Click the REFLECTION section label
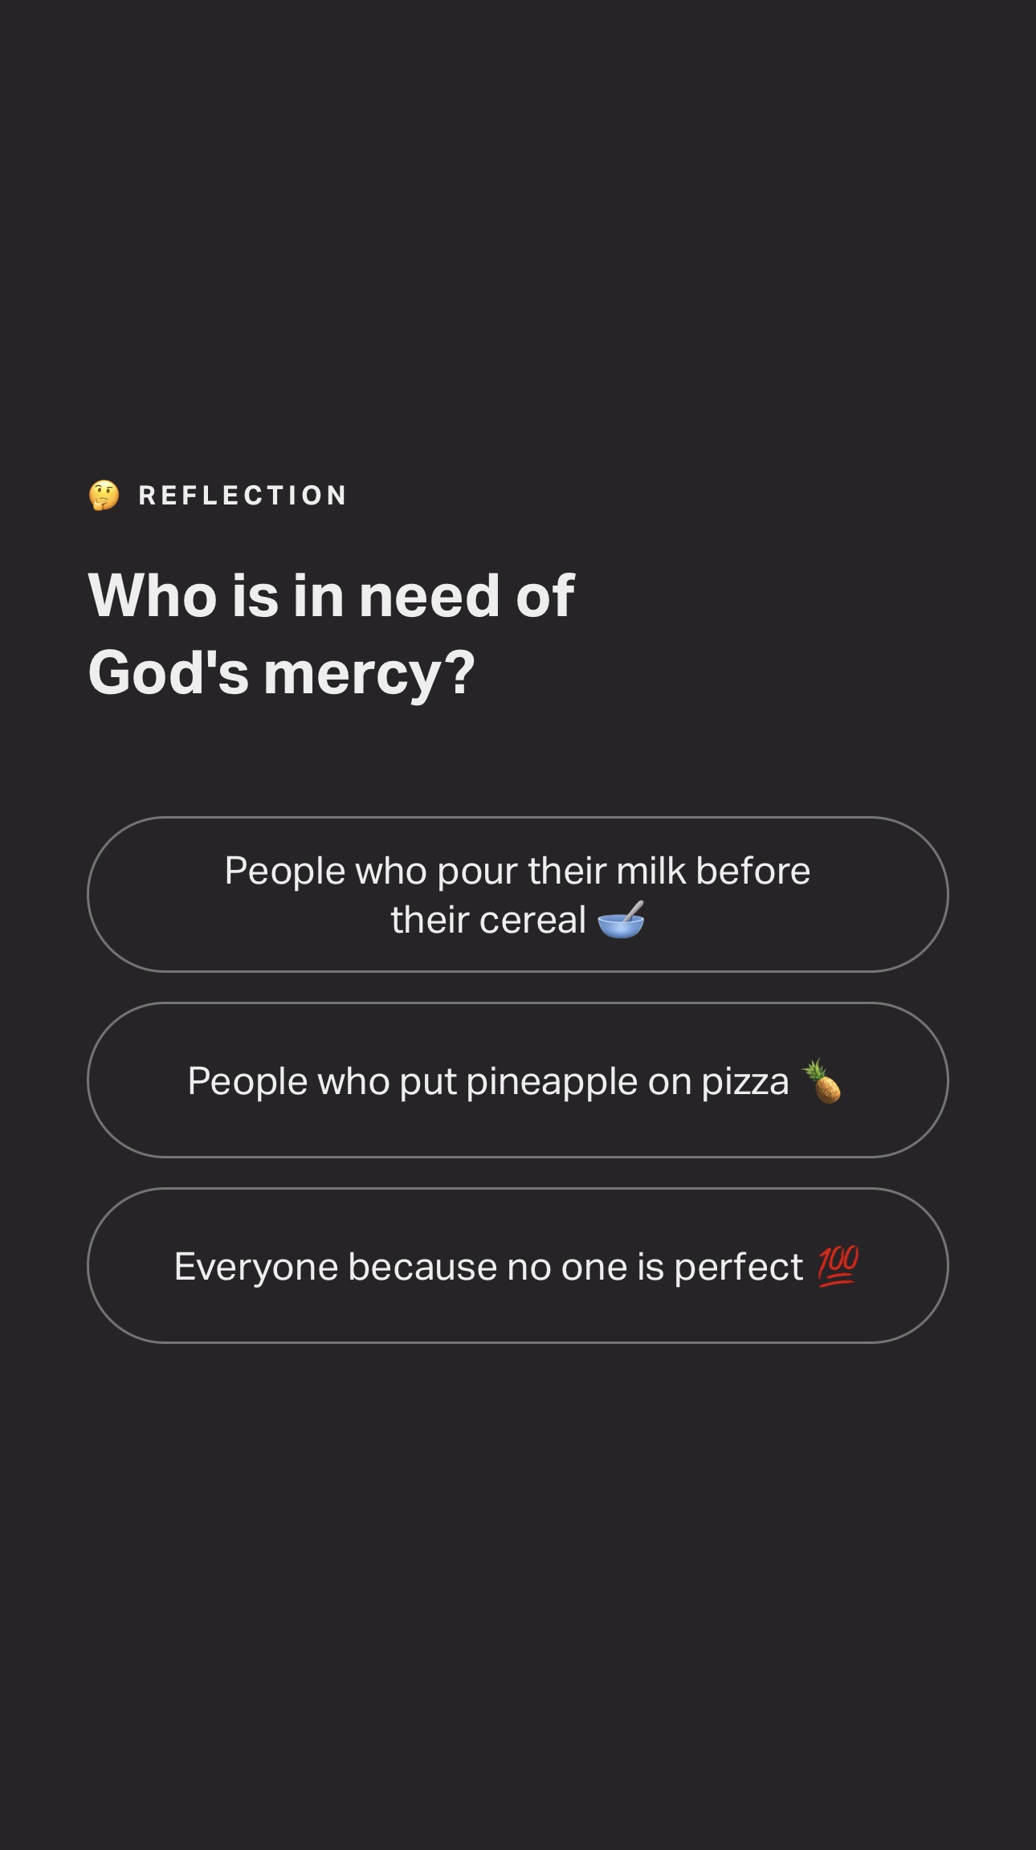Screen dimensions: 1036x1850 [x=243, y=496]
